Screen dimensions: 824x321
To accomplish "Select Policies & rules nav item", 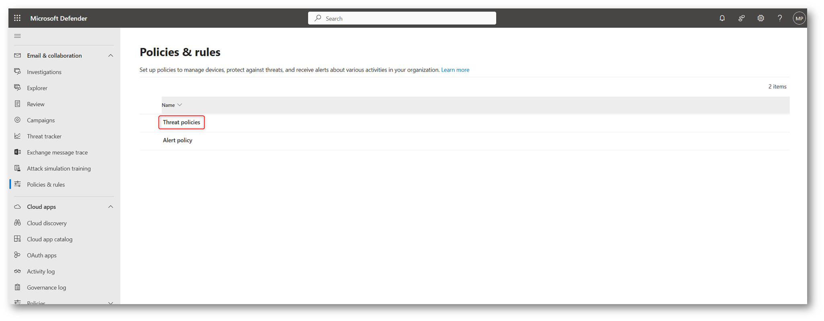I will (46, 184).
